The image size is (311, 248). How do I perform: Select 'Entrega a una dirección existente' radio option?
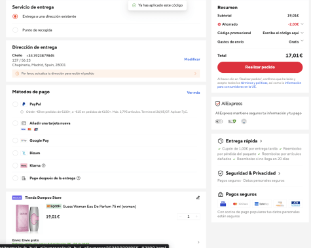pyautogui.click(x=15, y=16)
